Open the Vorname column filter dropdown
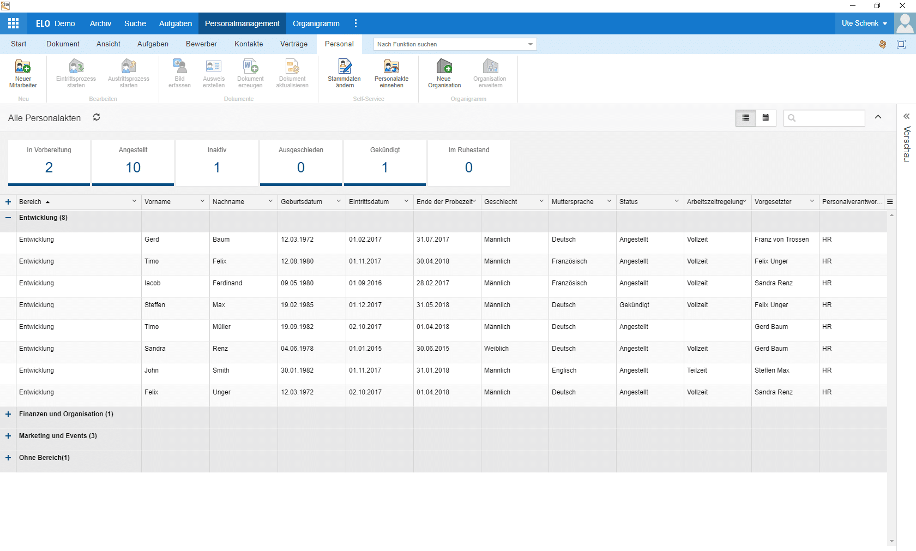This screenshot has width=916, height=551. click(202, 201)
